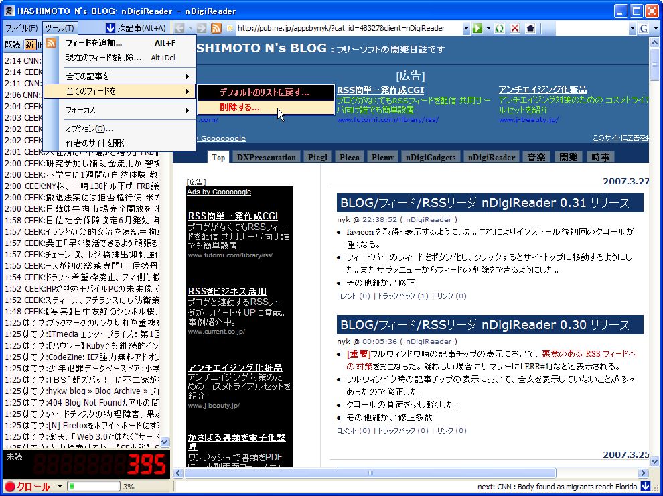Choose 作者のサイトを開く menu item
Viewport: 663px width, 496px height.
pos(120,143)
